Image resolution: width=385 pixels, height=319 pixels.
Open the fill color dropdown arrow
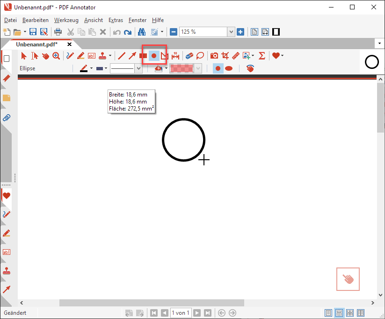166,68
